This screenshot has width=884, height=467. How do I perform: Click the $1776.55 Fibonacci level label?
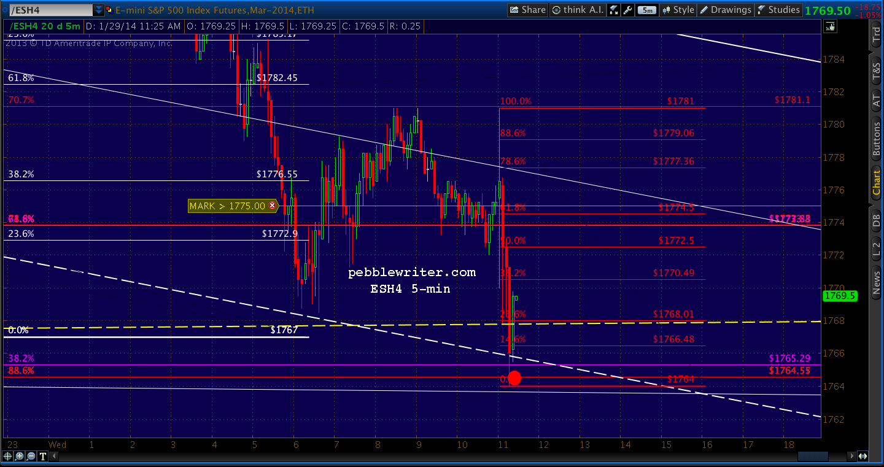(277, 174)
